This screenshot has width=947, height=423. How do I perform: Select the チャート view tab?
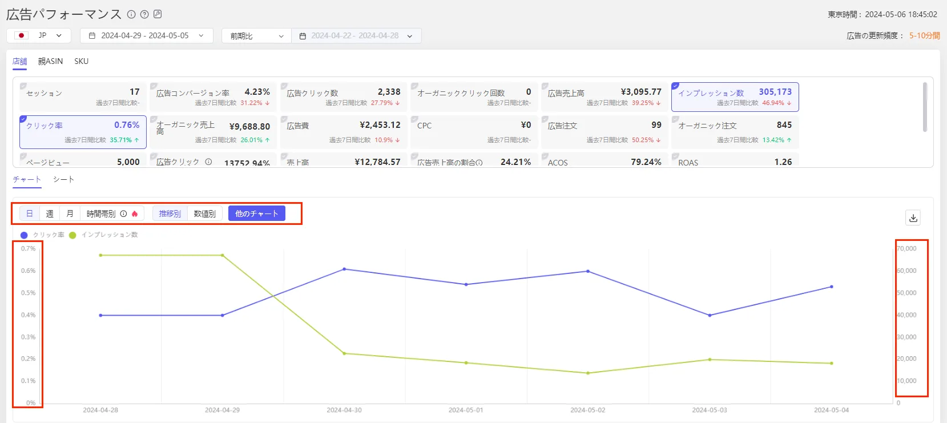pos(27,179)
